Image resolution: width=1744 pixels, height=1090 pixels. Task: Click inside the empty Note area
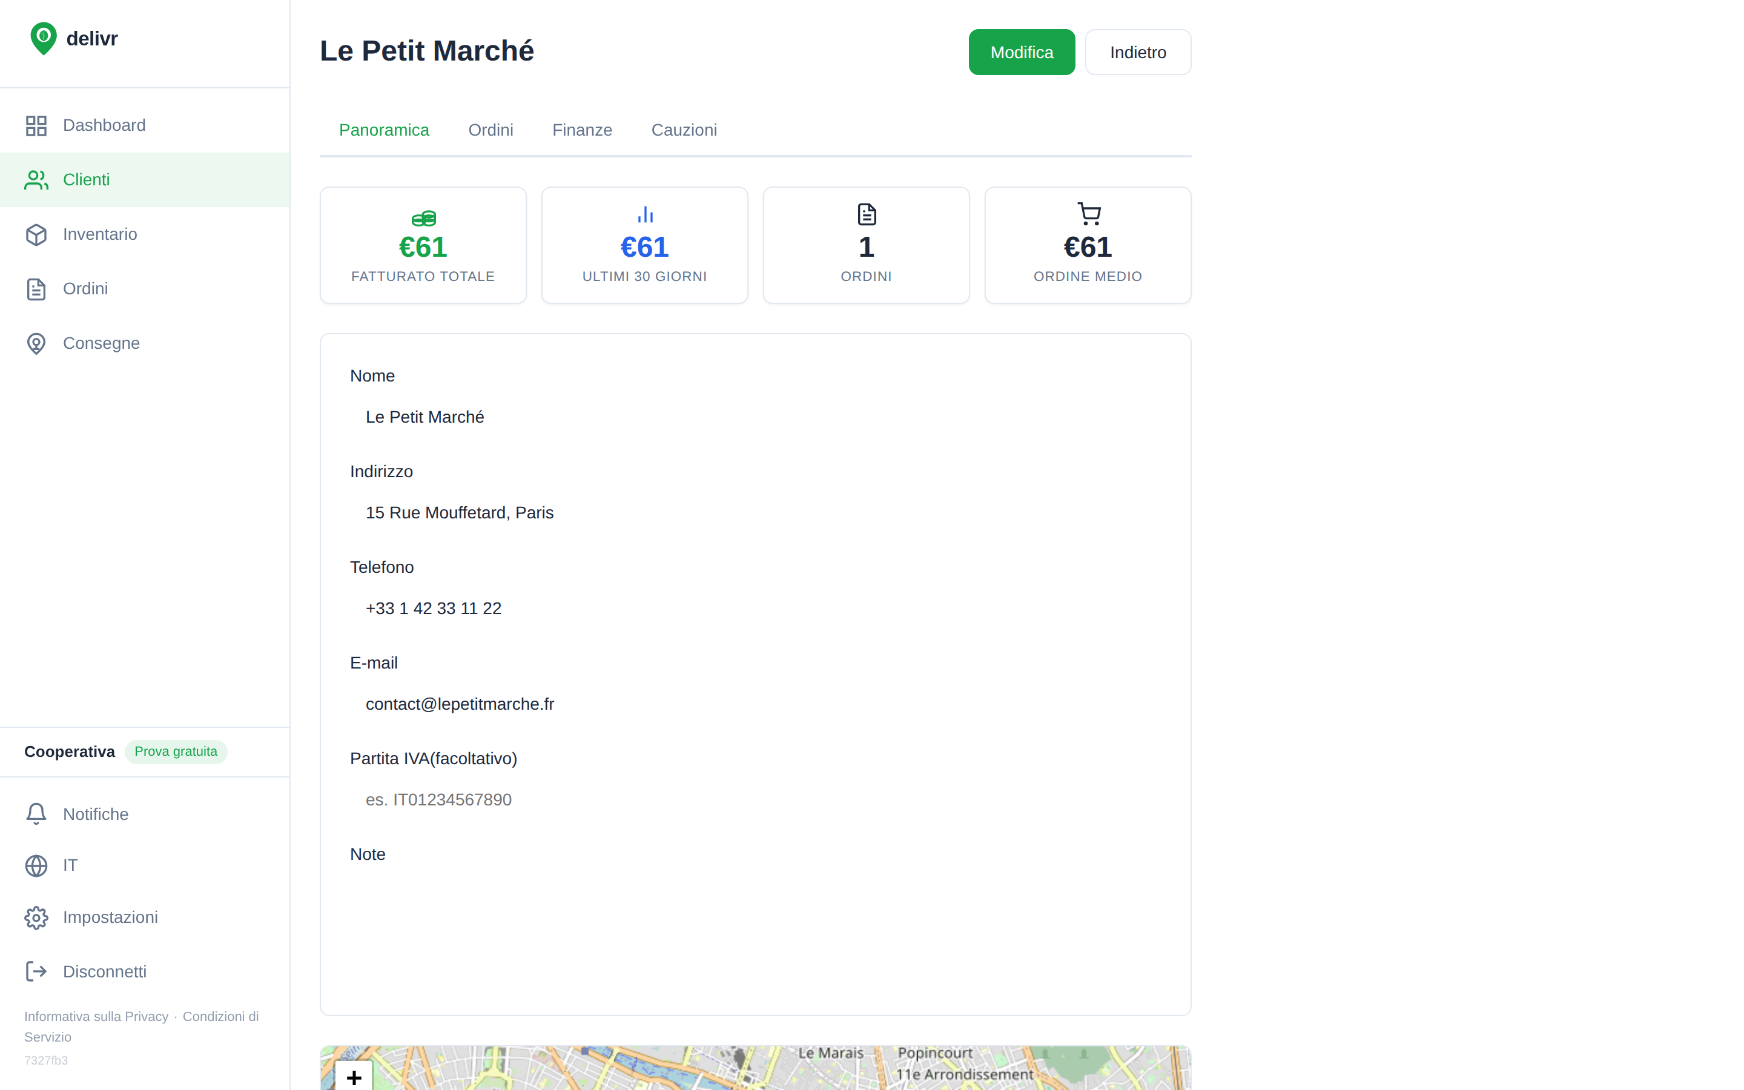755,930
